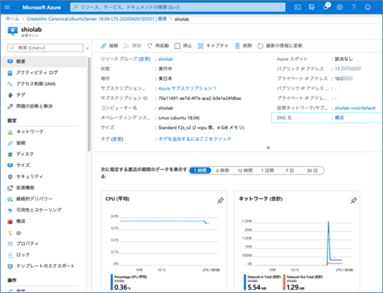The image size is (383, 293).
Task: Click the 接続 connect toolbar button
Action: coord(109,46)
